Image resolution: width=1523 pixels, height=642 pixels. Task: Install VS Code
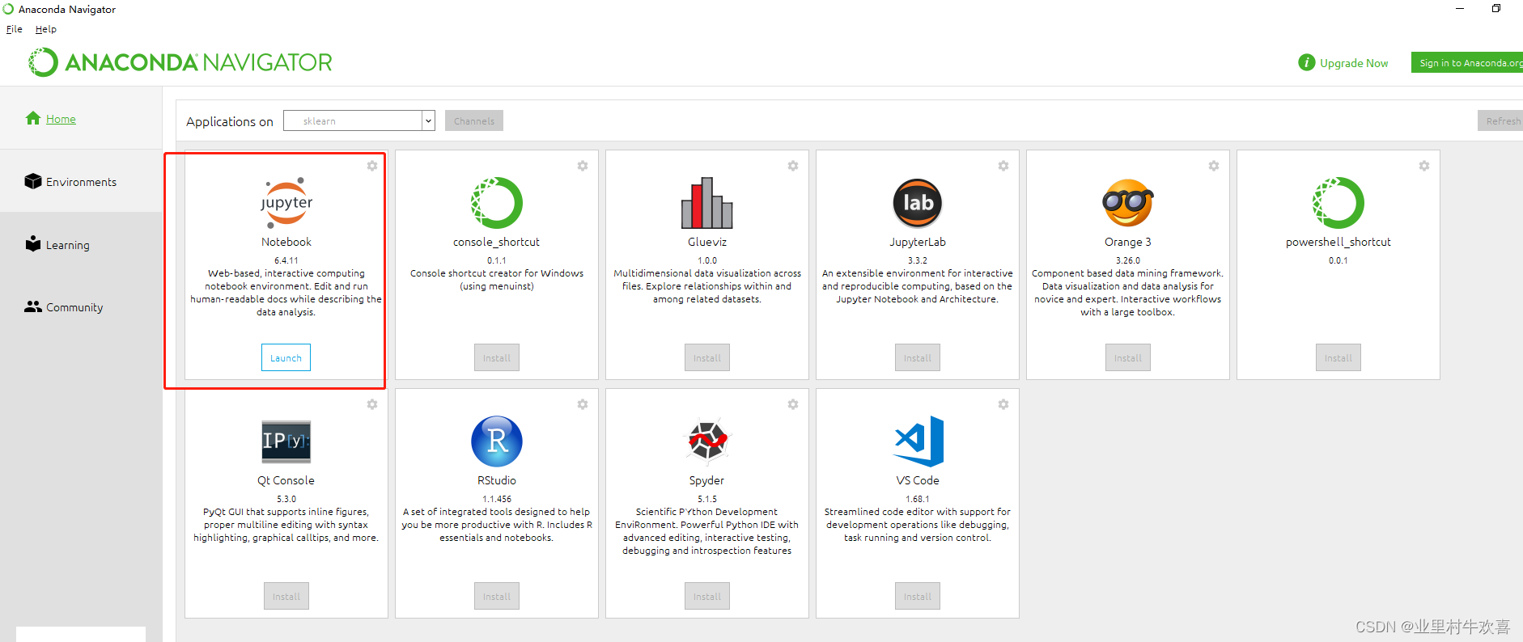pos(918,596)
